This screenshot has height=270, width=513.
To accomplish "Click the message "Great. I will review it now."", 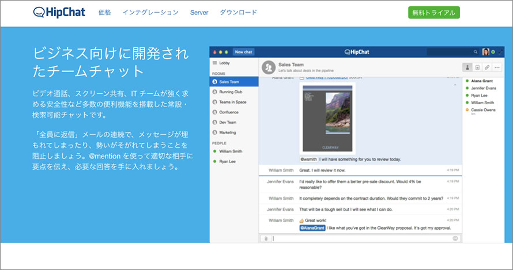I will click(322, 170).
